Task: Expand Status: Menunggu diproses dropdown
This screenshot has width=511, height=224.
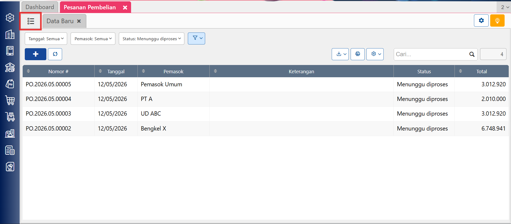Action: click(152, 39)
